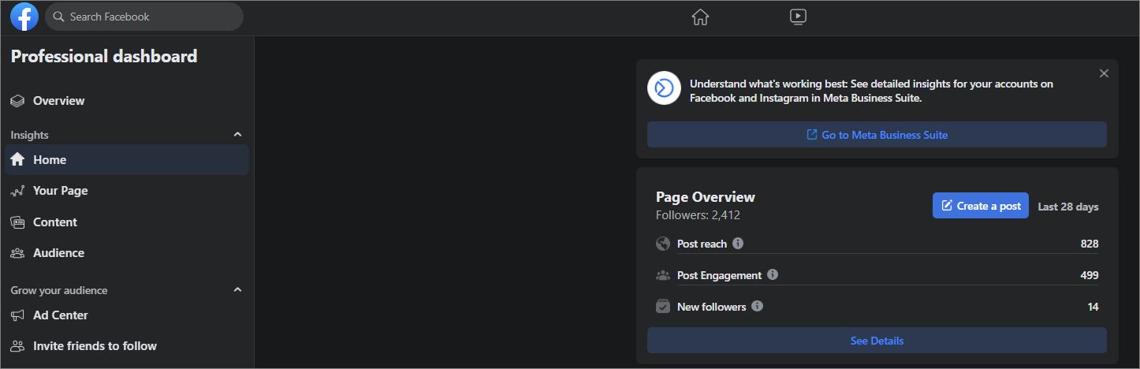Open Your Page insights
The image size is (1140, 369).
(127, 191)
